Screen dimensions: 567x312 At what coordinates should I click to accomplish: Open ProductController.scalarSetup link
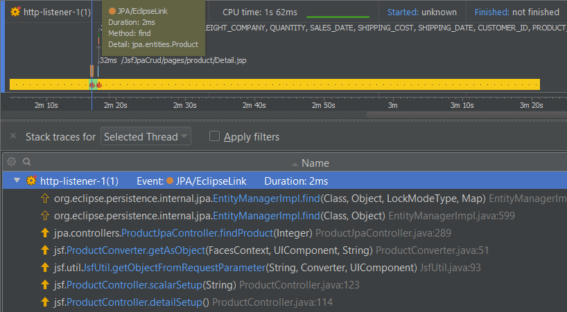click(x=134, y=285)
